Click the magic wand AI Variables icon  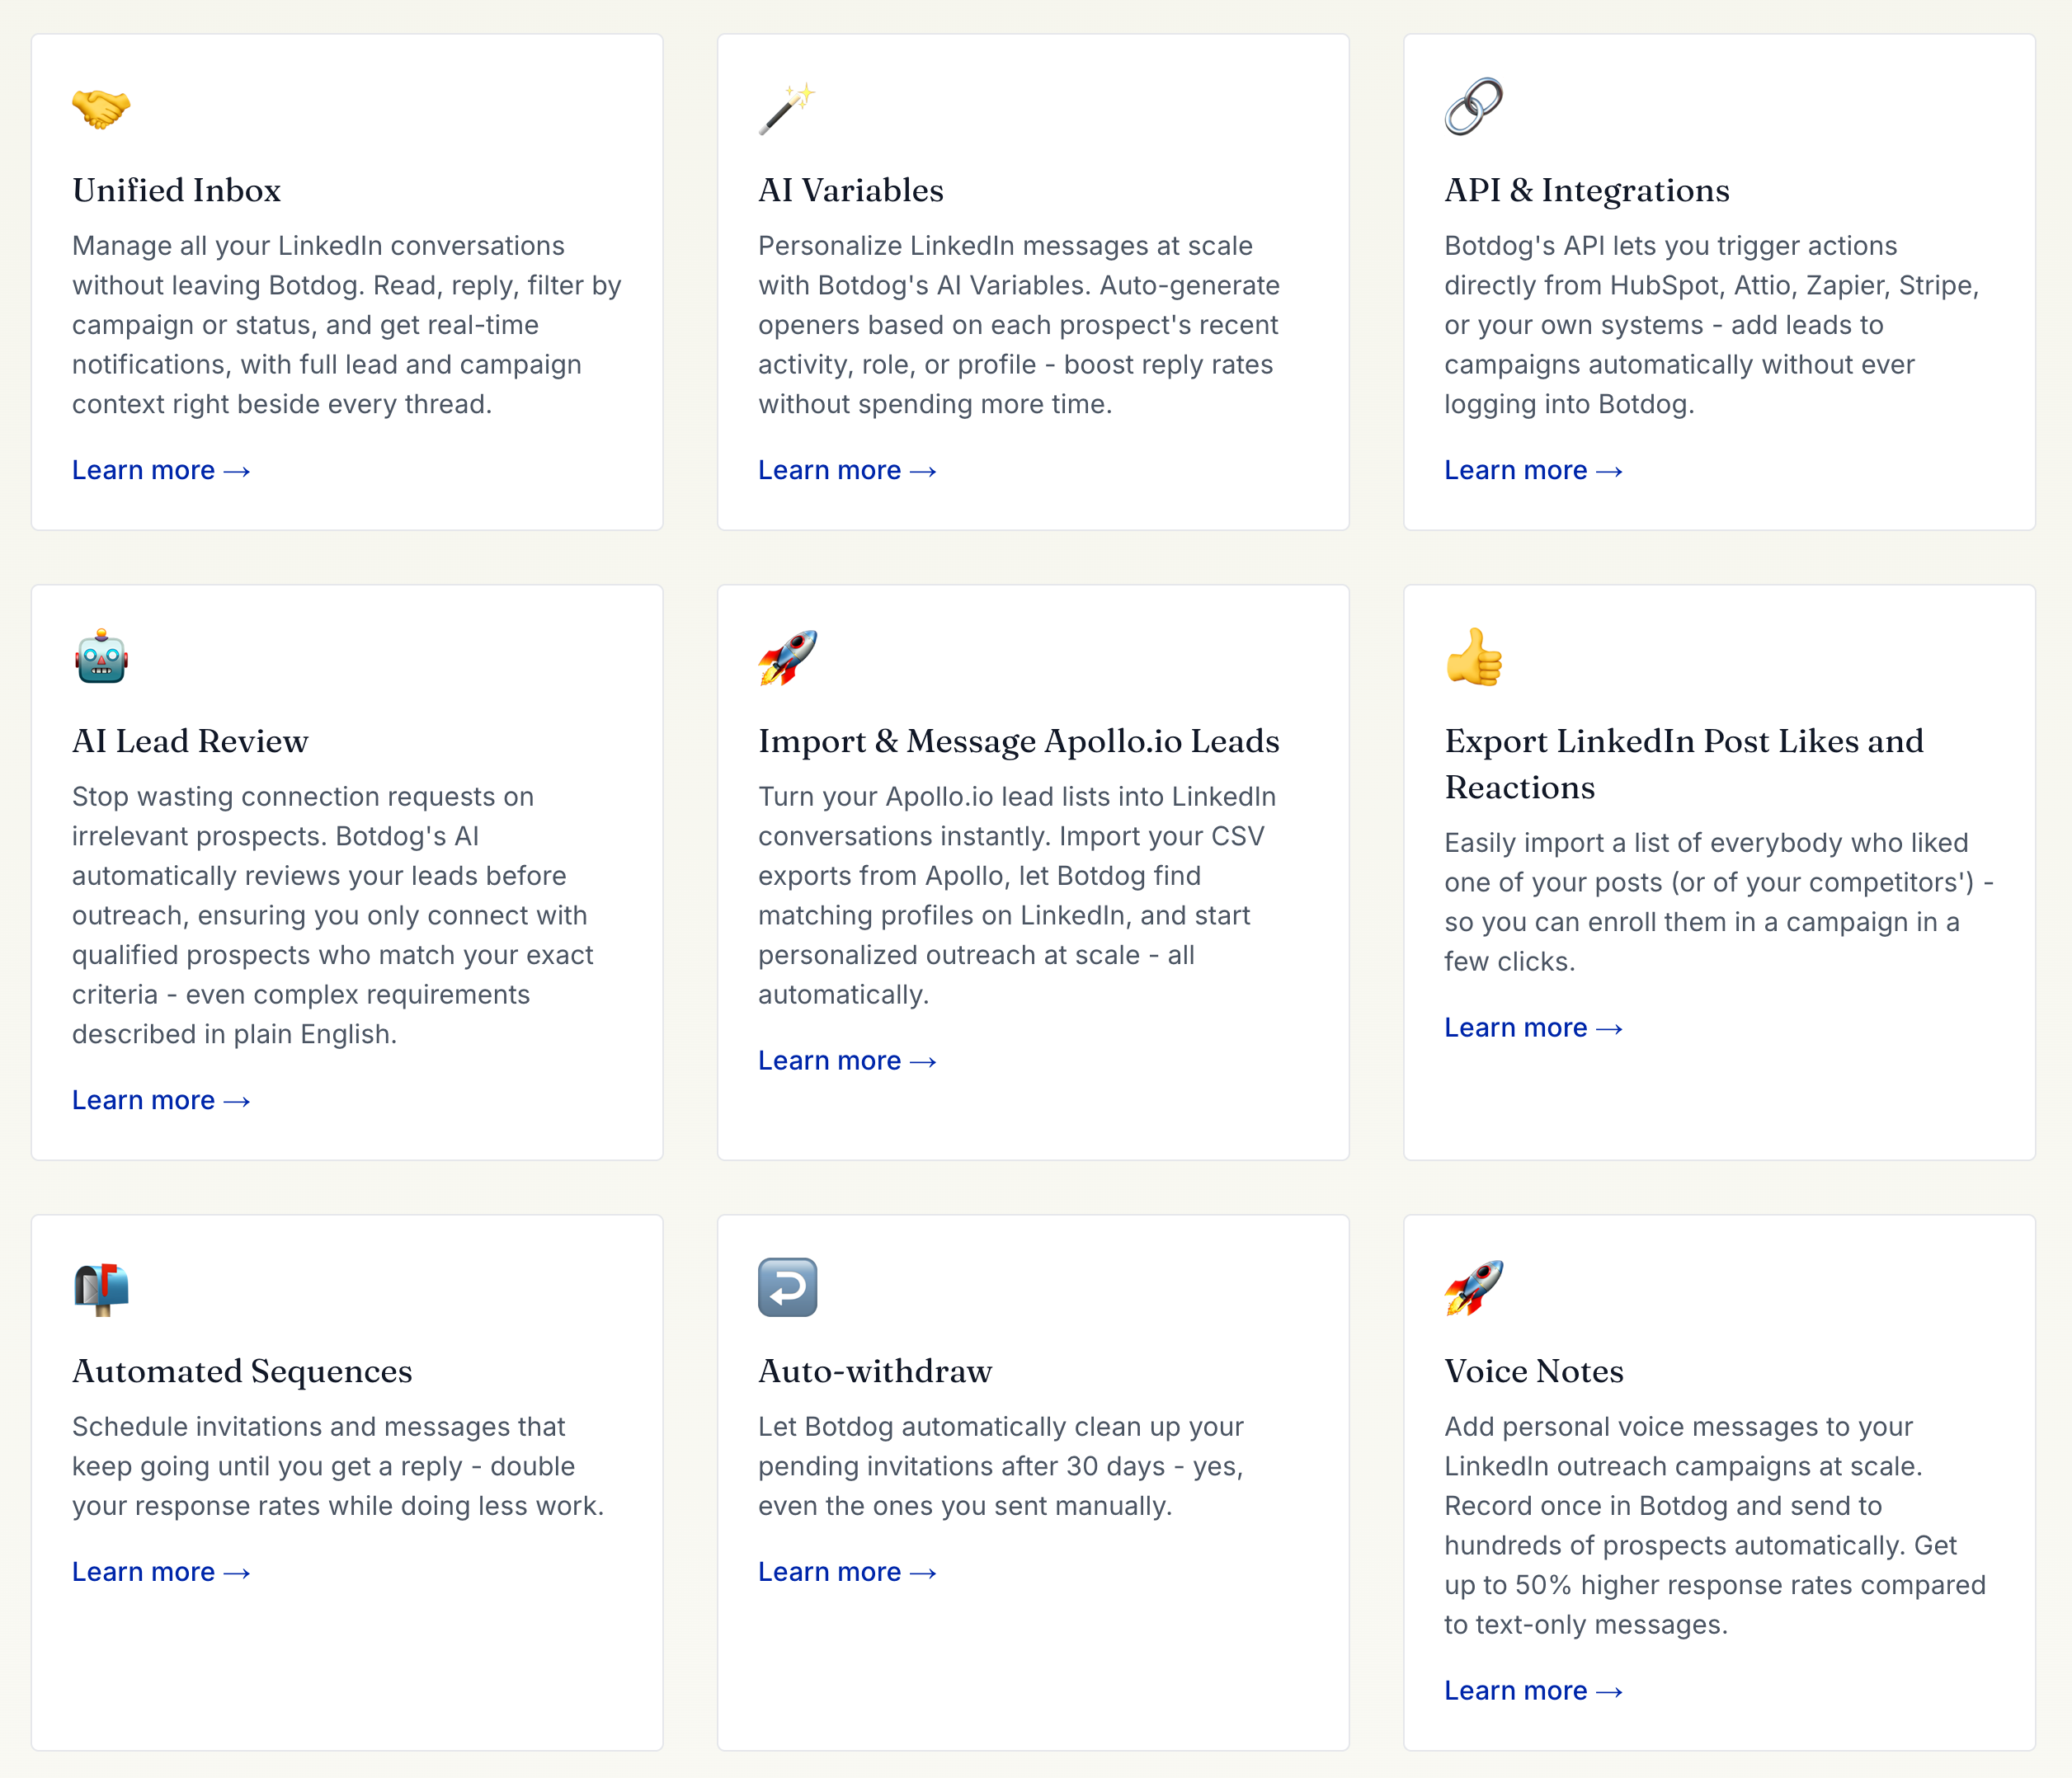(x=787, y=107)
